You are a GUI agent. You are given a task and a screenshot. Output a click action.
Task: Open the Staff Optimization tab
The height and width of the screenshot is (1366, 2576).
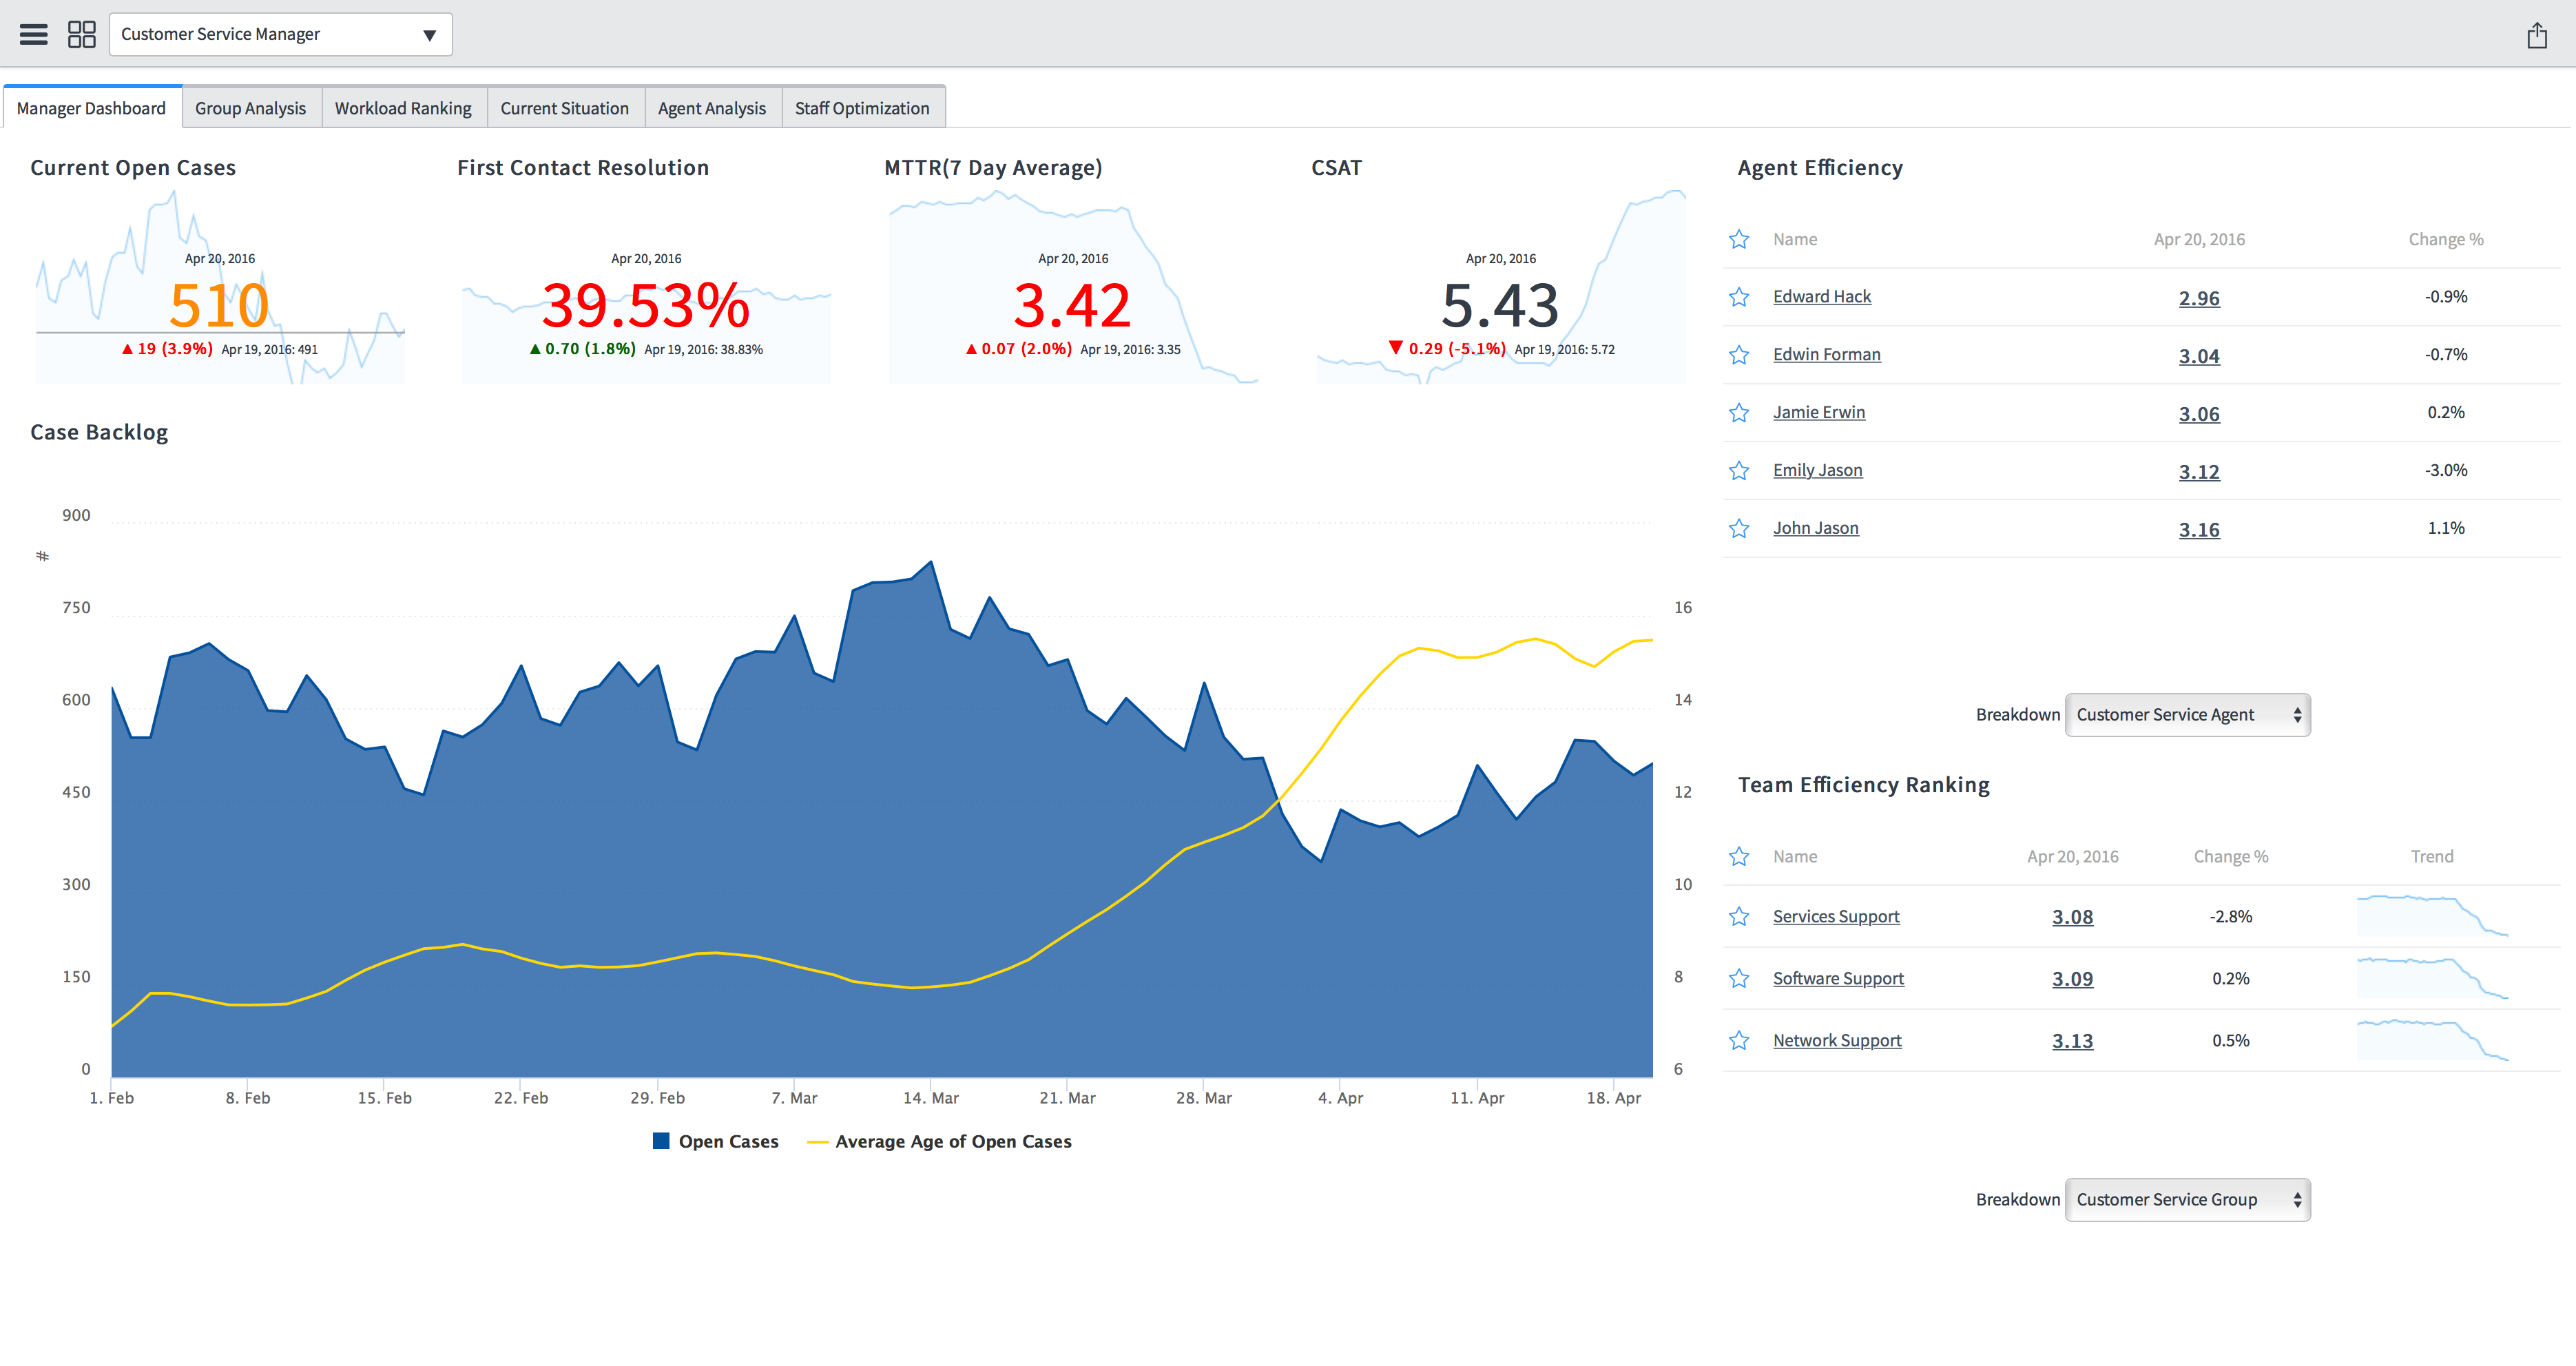point(861,108)
